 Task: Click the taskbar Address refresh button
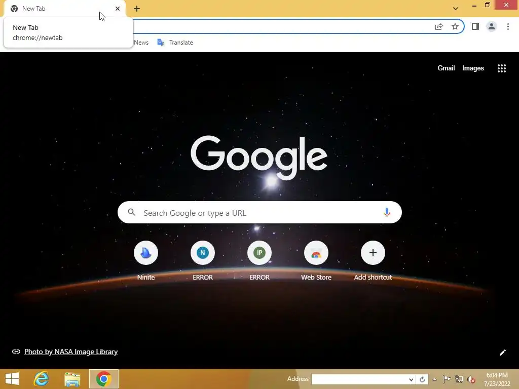[422, 380]
